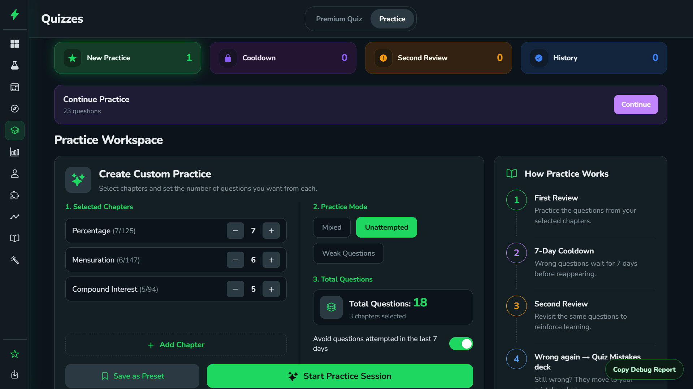The image size is (693, 389).
Task: Click Add Chapter button
Action: click(x=176, y=345)
